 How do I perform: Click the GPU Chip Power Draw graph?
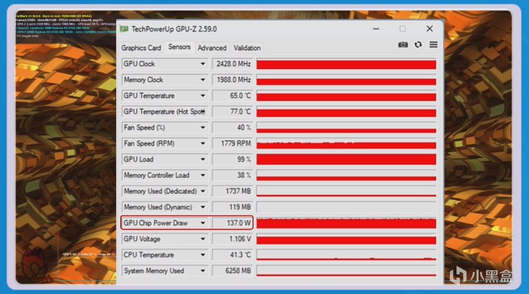pos(346,223)
